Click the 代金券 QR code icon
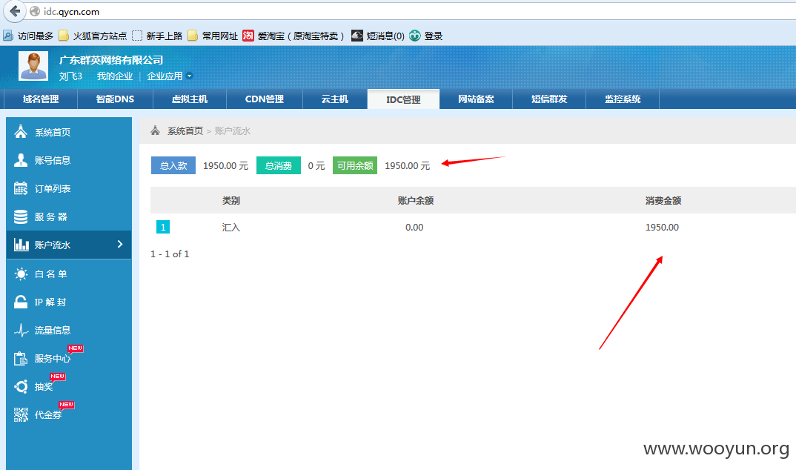This screenshot has height=470, width=796. [x=21, y=414]
